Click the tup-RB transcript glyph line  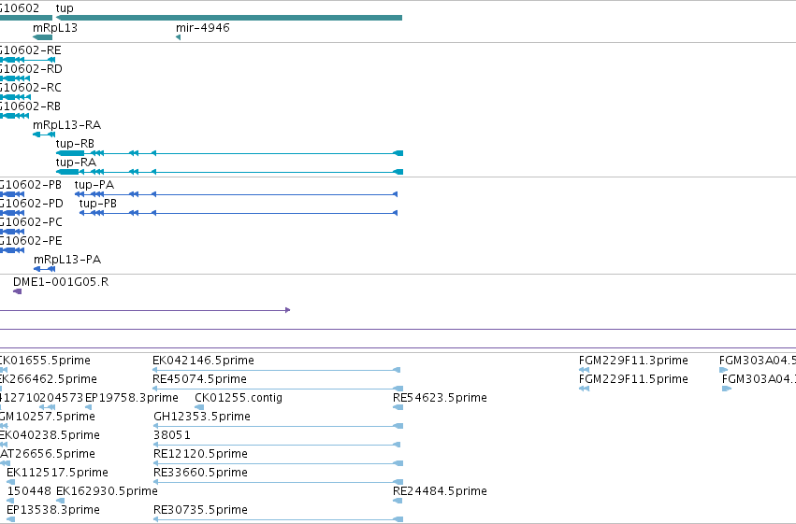pyautogui.click(x=229, y=153)
